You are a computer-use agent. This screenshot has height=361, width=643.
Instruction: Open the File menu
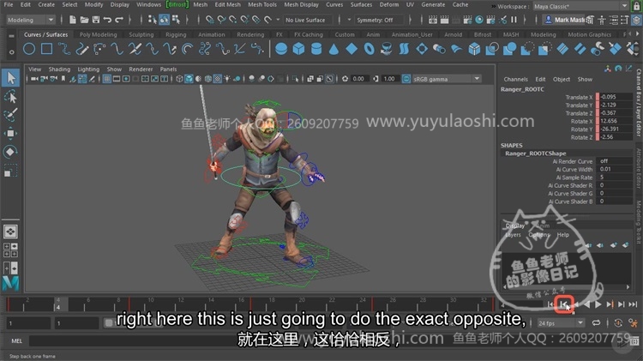point(9,4)
